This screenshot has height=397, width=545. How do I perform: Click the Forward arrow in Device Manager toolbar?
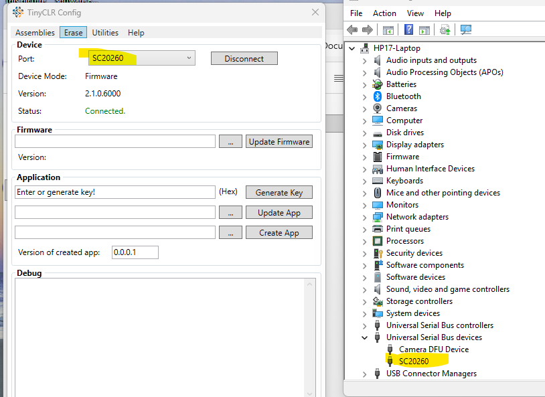[x=367, y=29]
